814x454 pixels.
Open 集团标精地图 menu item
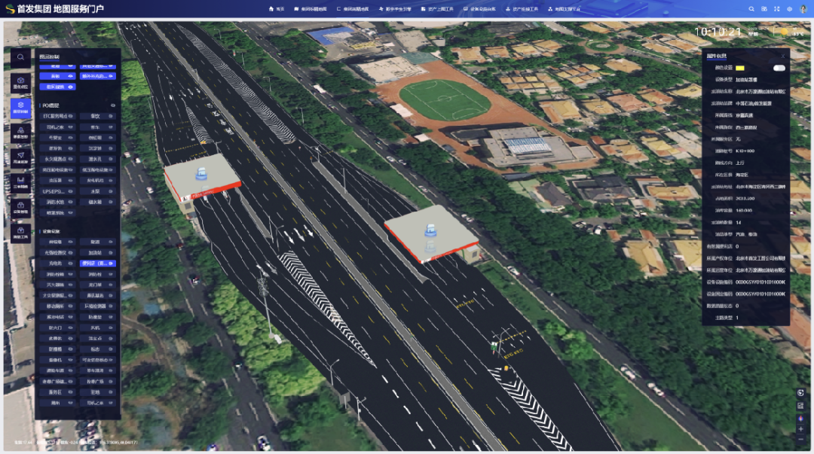310,9
